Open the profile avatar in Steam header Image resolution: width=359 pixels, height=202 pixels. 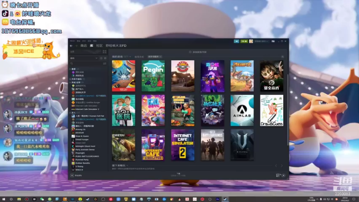(251, 41)
